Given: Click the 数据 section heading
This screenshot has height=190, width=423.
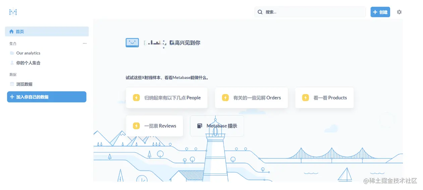Looking at the screenshot, I should point(13,75).
